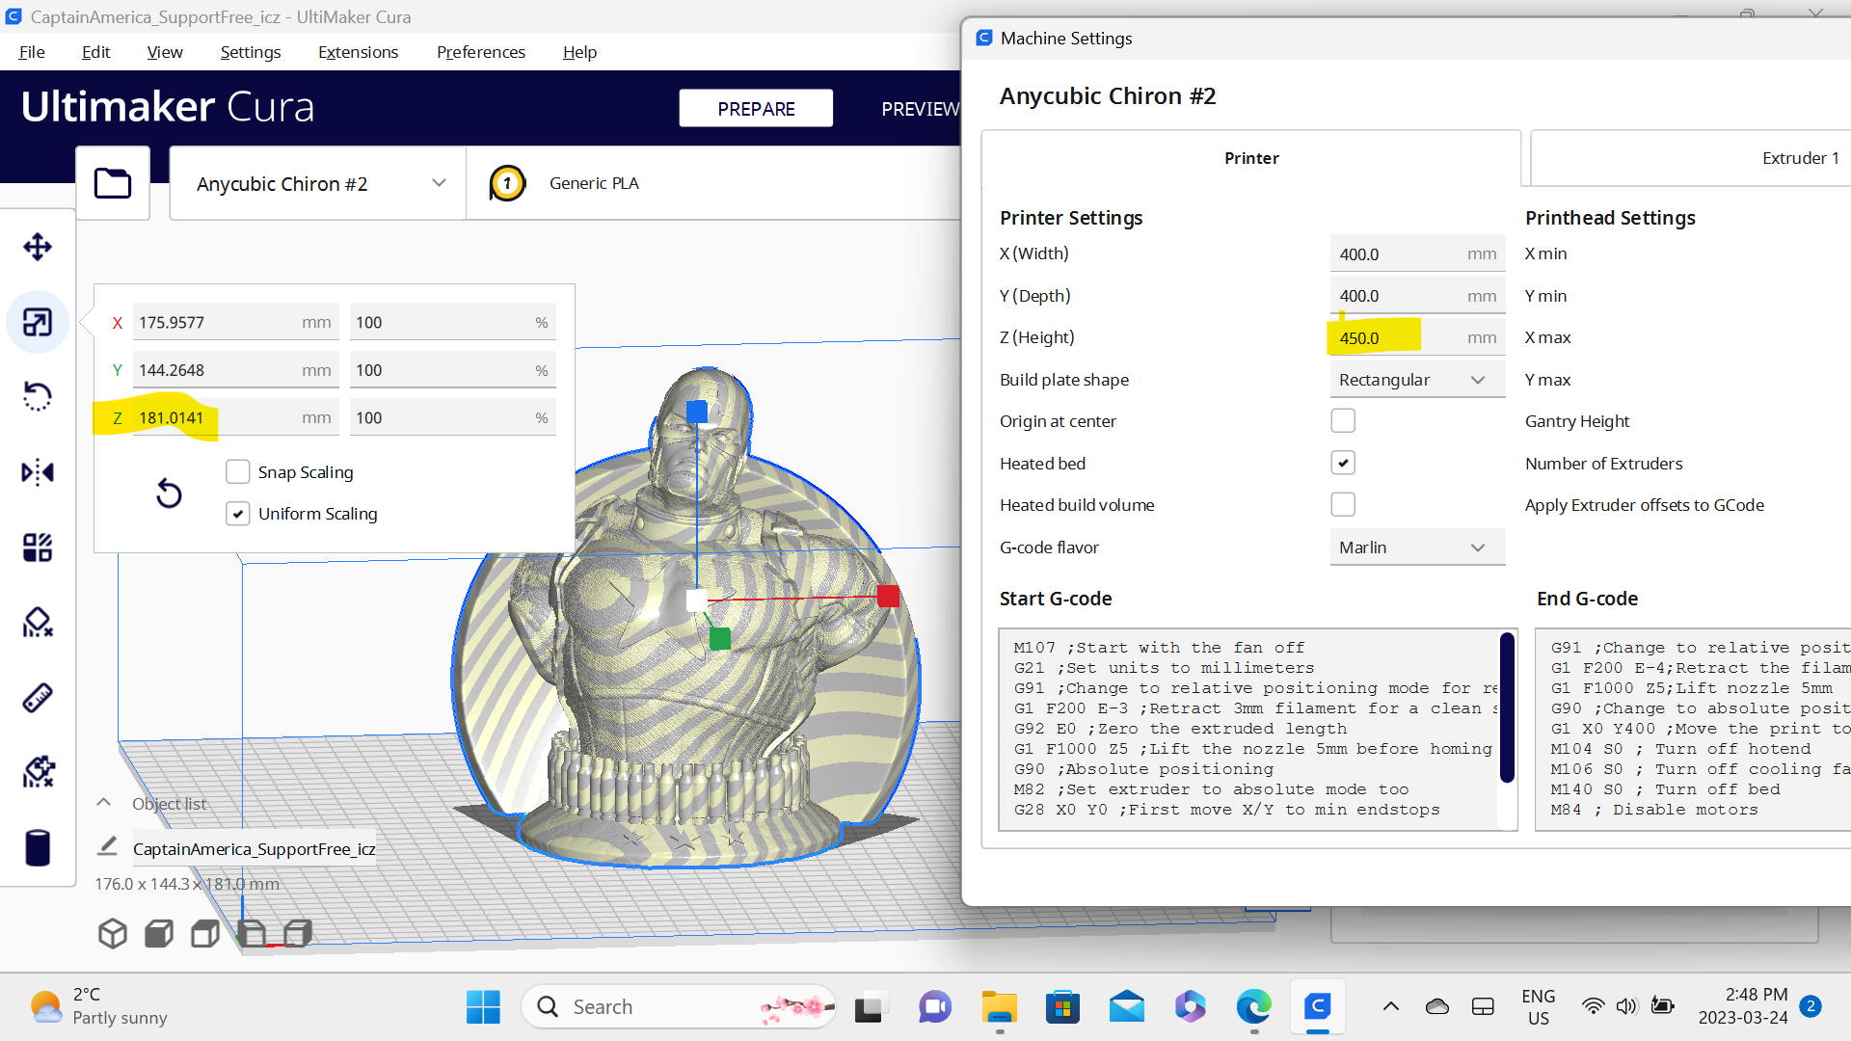Open Per Model Settings tool
This screenshot has height=1041, width=1851.
[38, 547]
